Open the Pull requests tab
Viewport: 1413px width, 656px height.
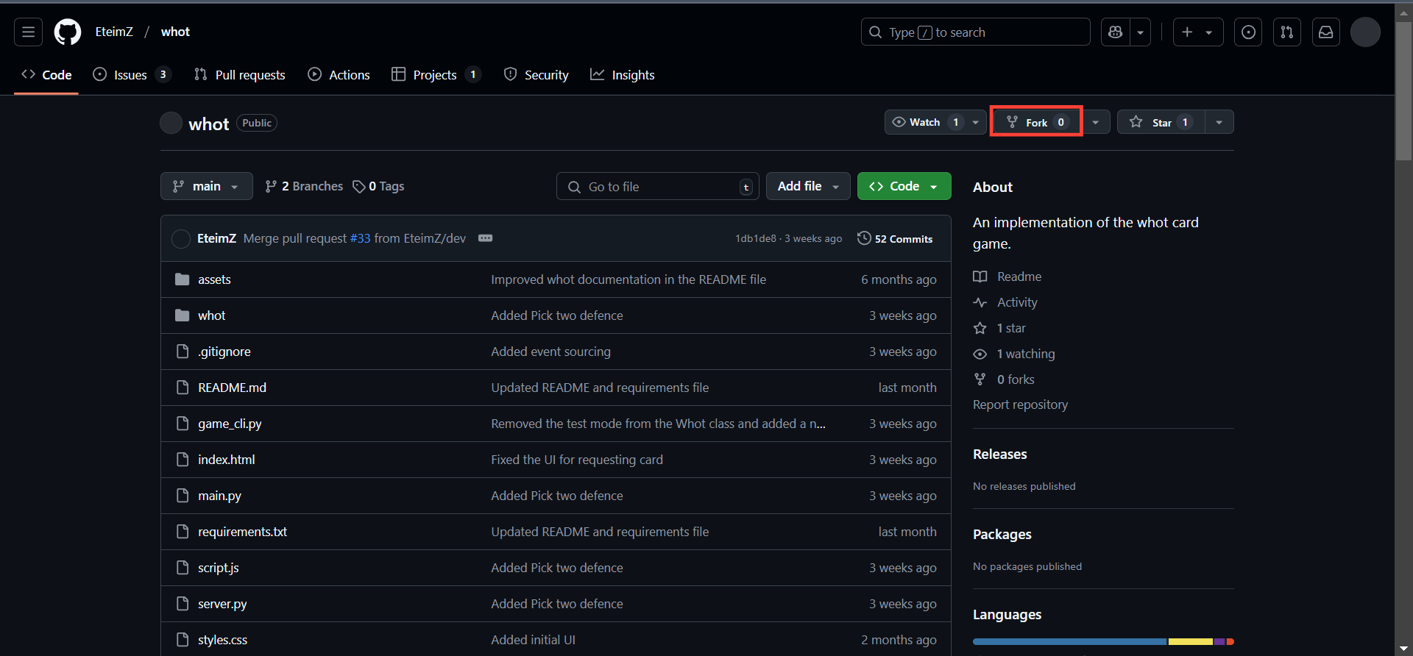pyautogui.click(x=239, y=75)
